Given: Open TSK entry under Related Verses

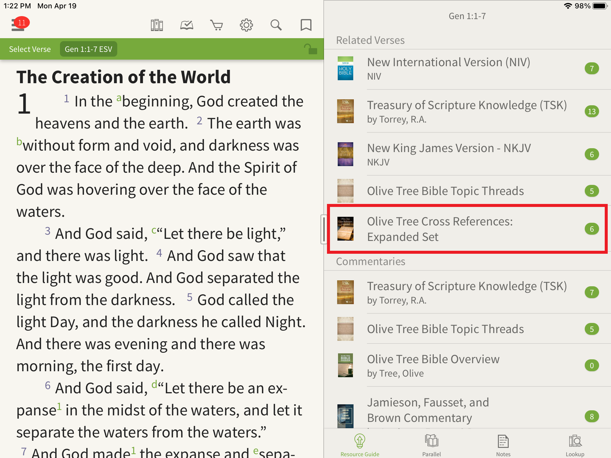Looking at the screenshot, I should [467, 112].
